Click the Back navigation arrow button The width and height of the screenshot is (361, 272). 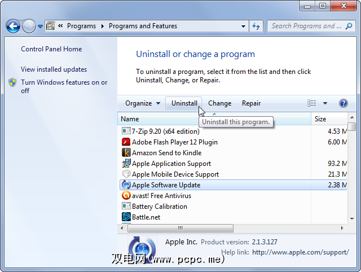pos(13,26)
